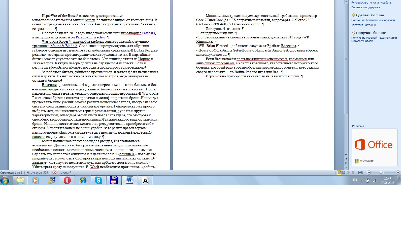Click the next page double-arrow button
Image resolution: width=403 pixels, height=226 pixels.
(346, 167)
